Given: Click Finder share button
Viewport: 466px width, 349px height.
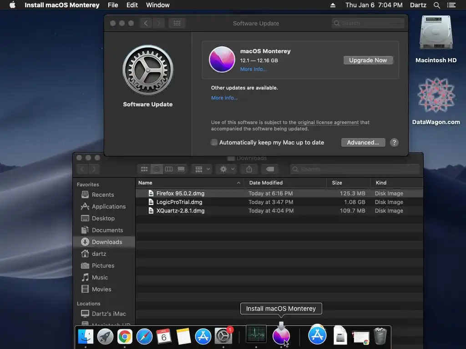Looking at the screenshot, I should pos(249,169).
